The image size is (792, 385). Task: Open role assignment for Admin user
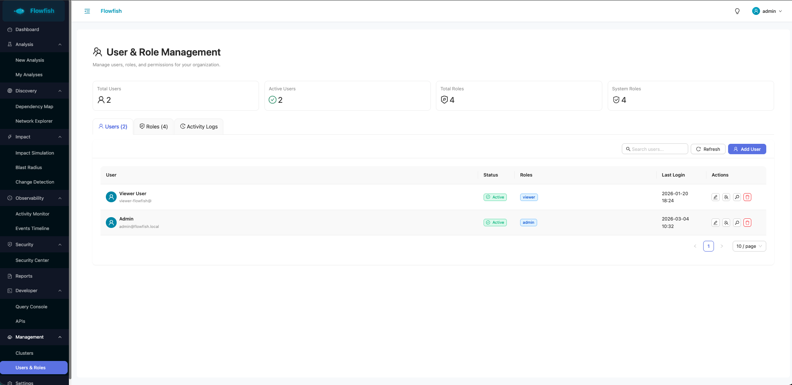click(x=726, y=223)
